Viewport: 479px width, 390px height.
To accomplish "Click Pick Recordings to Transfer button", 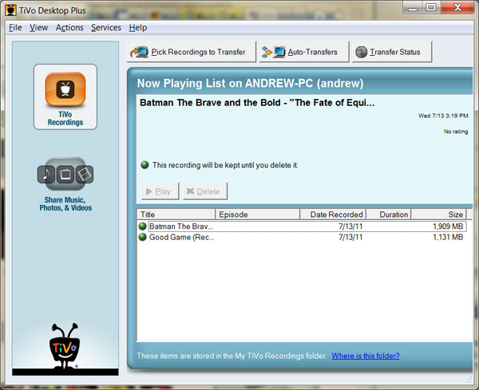I will pos(192,52).
